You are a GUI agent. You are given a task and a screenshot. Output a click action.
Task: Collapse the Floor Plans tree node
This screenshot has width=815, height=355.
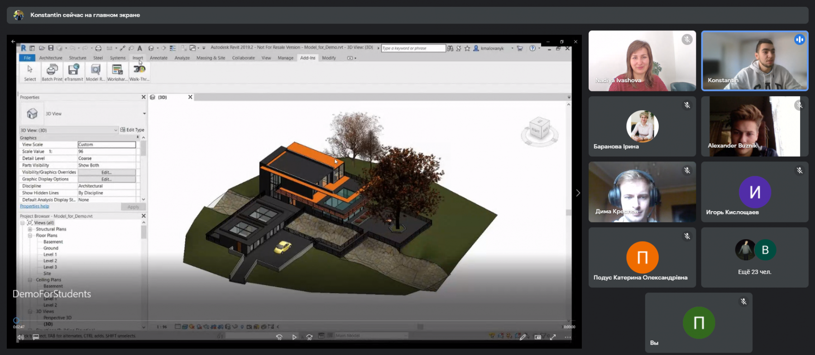click(30, 236)
